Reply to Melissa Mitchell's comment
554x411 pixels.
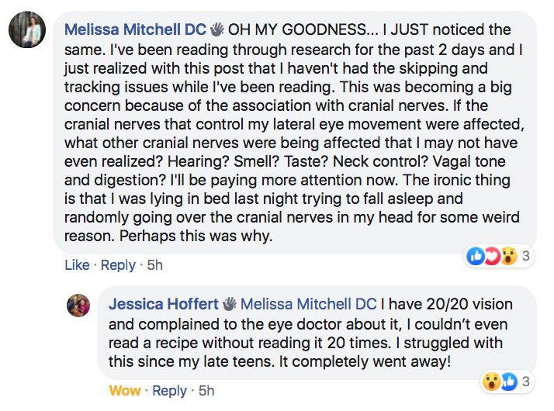point(118,265)
